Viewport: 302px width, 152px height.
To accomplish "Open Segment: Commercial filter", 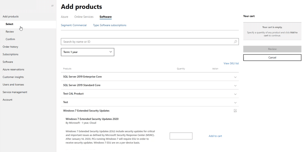I will (x=74, y=25).
